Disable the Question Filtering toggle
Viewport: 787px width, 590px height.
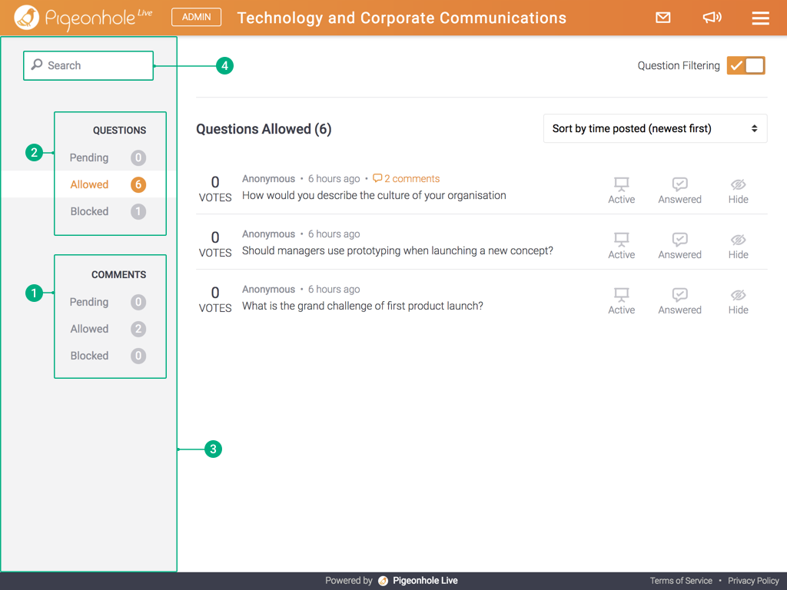click(x=745, y=65)
